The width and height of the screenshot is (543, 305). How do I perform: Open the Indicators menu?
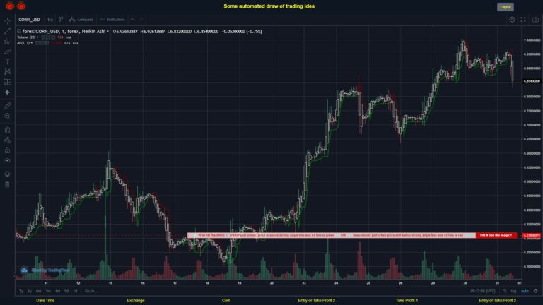coord(112,19)
